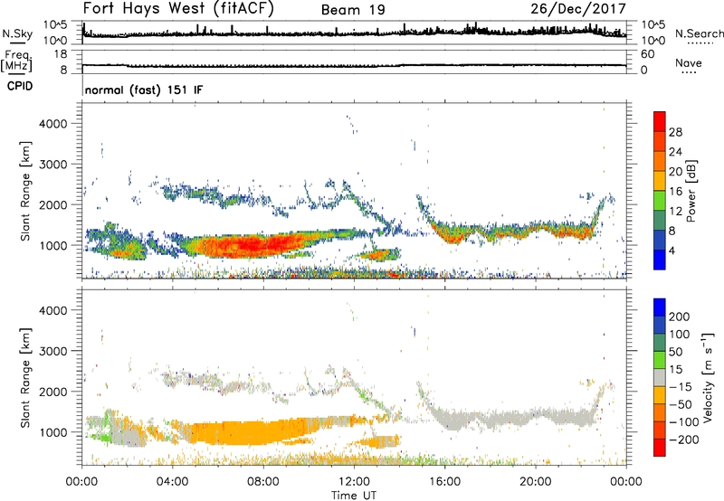Click the '16' power colorbar label
This screenshot has height=501, width=724.
(675, 192)
